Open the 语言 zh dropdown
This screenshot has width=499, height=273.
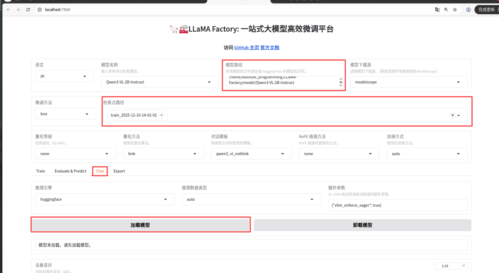click(65, 76)
